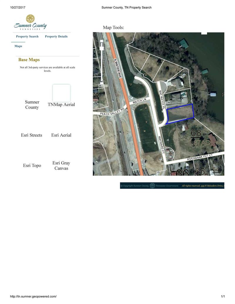Click the copyright footer banner
Screen dimensions: 235x304
(x=172, y=185)
